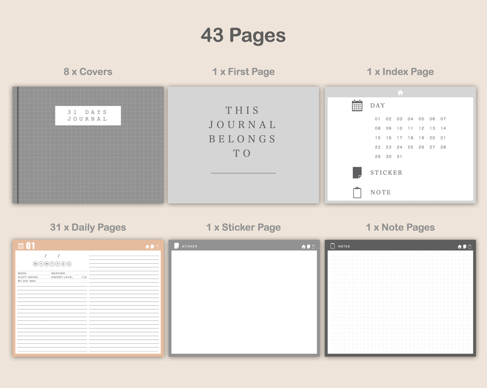Viewport: 487px width, 388px height.
Task: Open day 01 from the index
Action: coord(377,119)
